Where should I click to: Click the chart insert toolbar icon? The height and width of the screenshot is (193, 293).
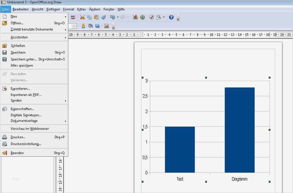pos(135,17)
